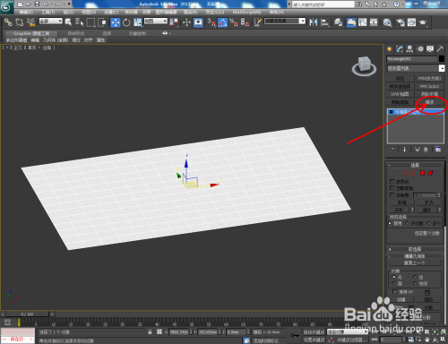Image resolution: width=448 pixels, height=344 pixels.
Task: Select the Element sub-object level red cube
Action: [431, 173]
